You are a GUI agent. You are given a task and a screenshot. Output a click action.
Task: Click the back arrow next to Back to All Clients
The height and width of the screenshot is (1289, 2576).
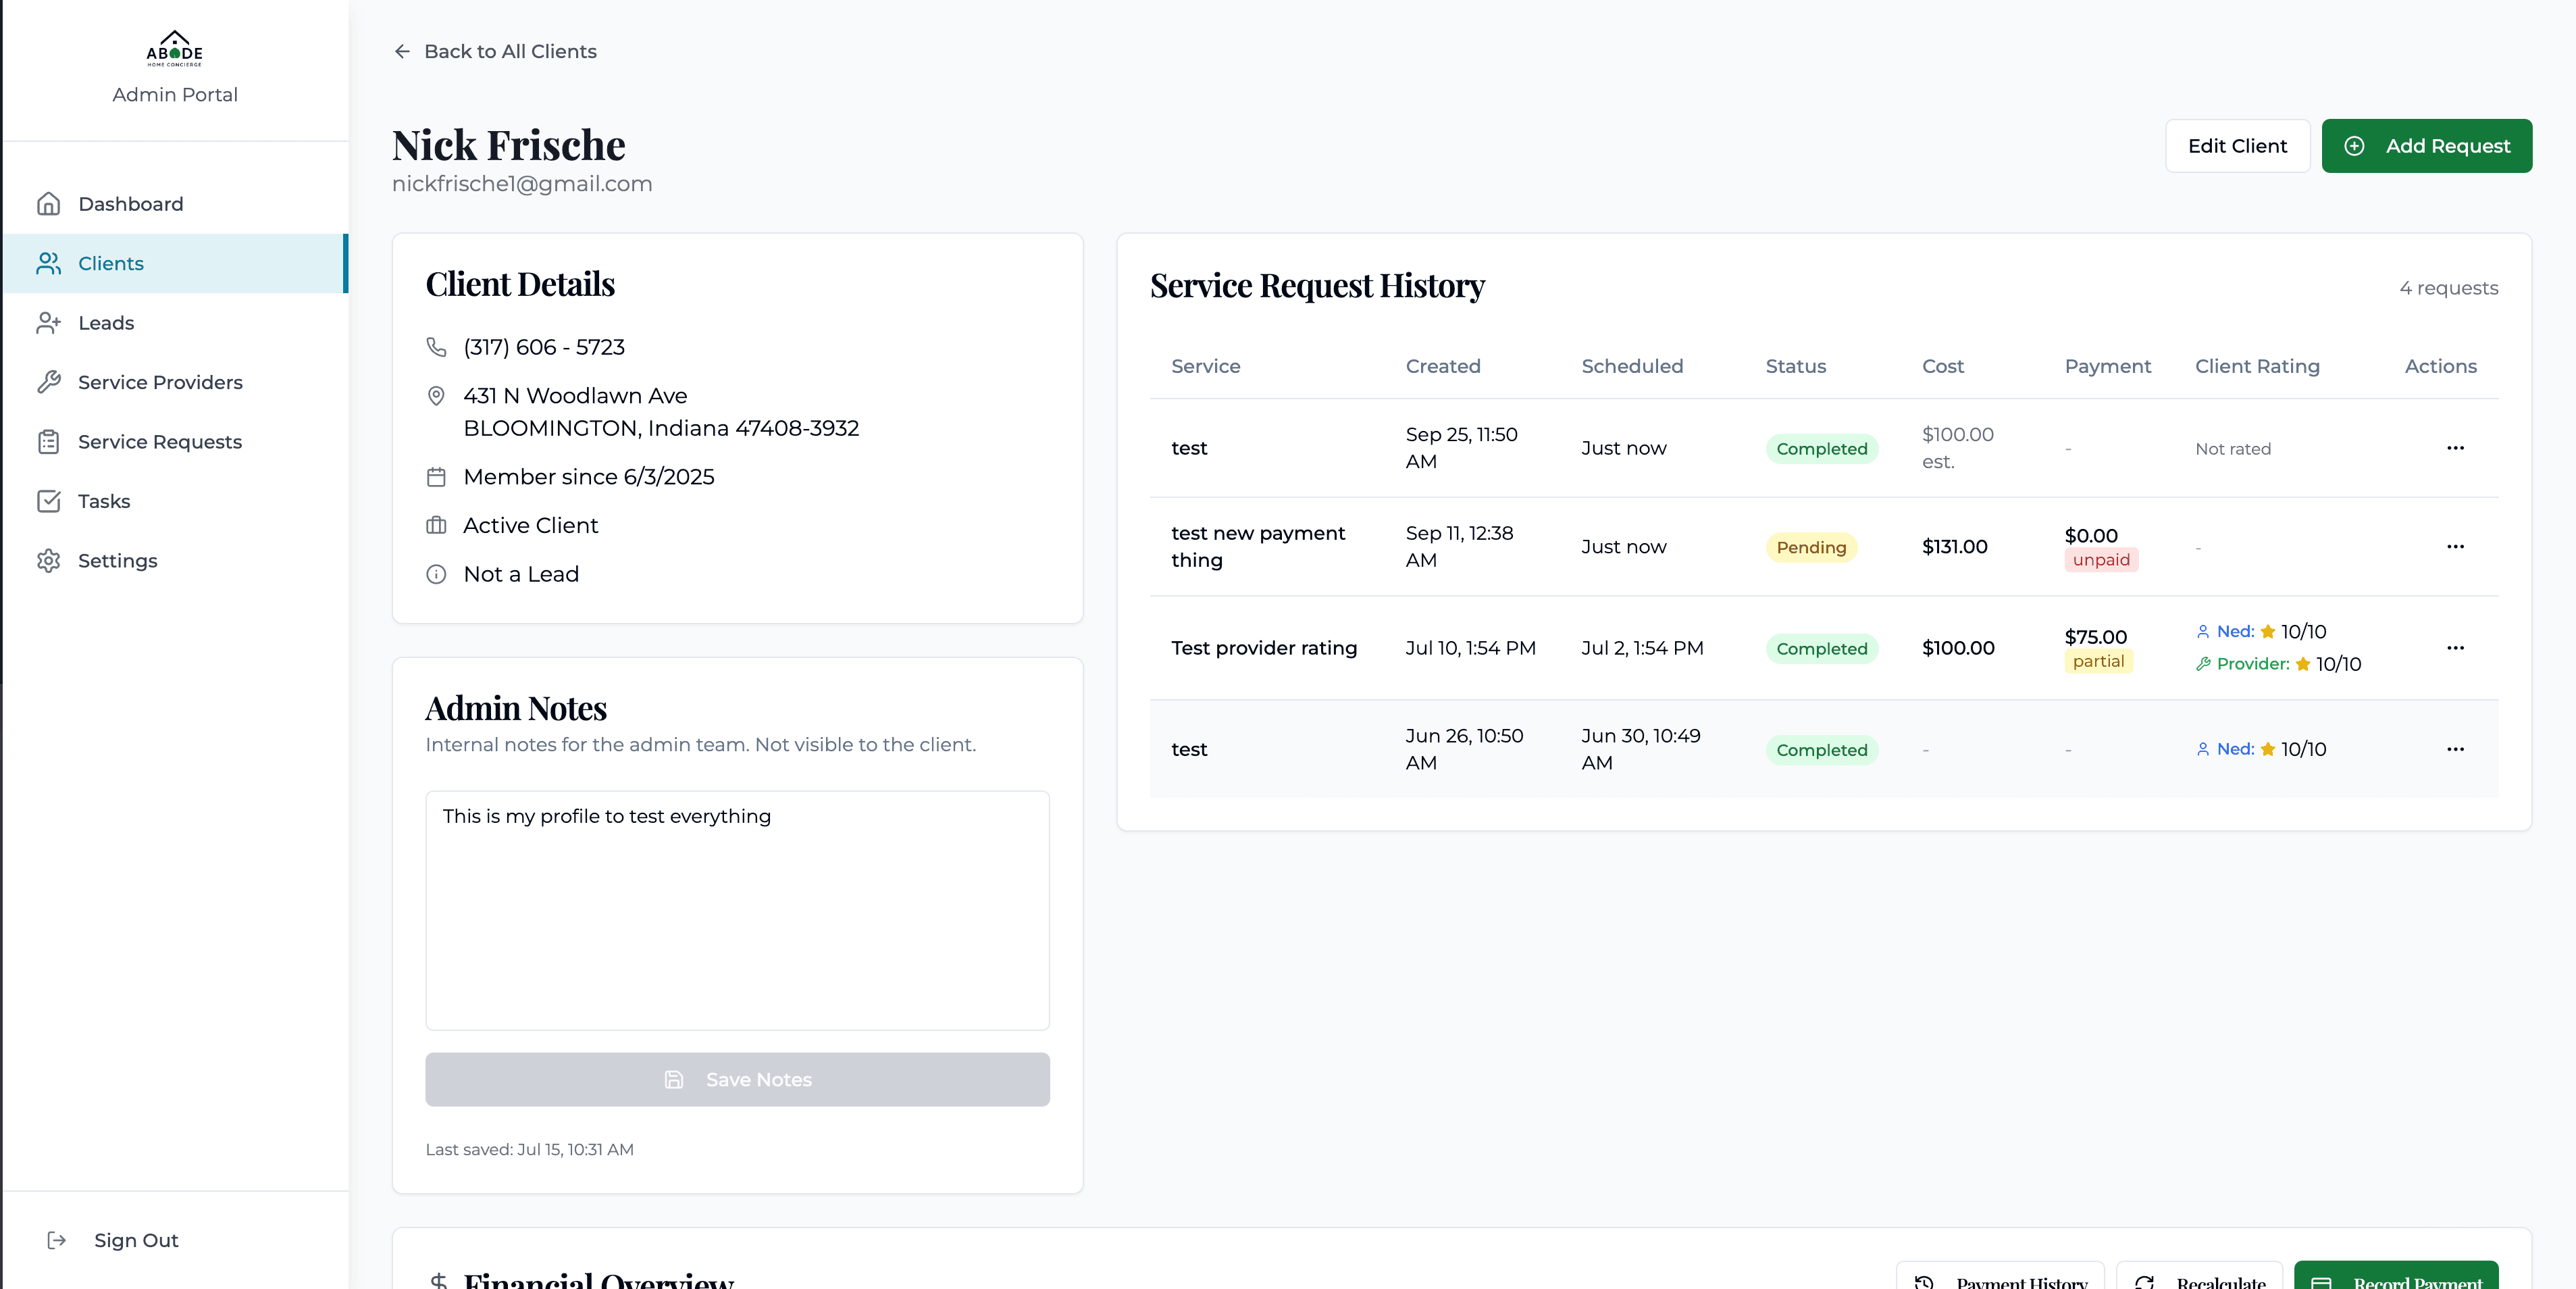pos(401,51)
